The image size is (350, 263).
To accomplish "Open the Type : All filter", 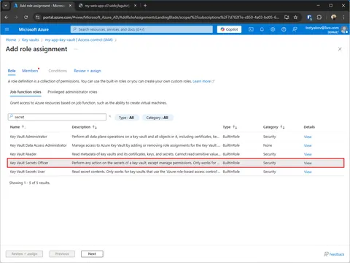I will coord(126,118).
